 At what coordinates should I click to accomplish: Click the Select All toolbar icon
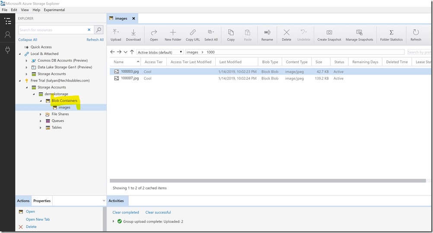point(211,32)
